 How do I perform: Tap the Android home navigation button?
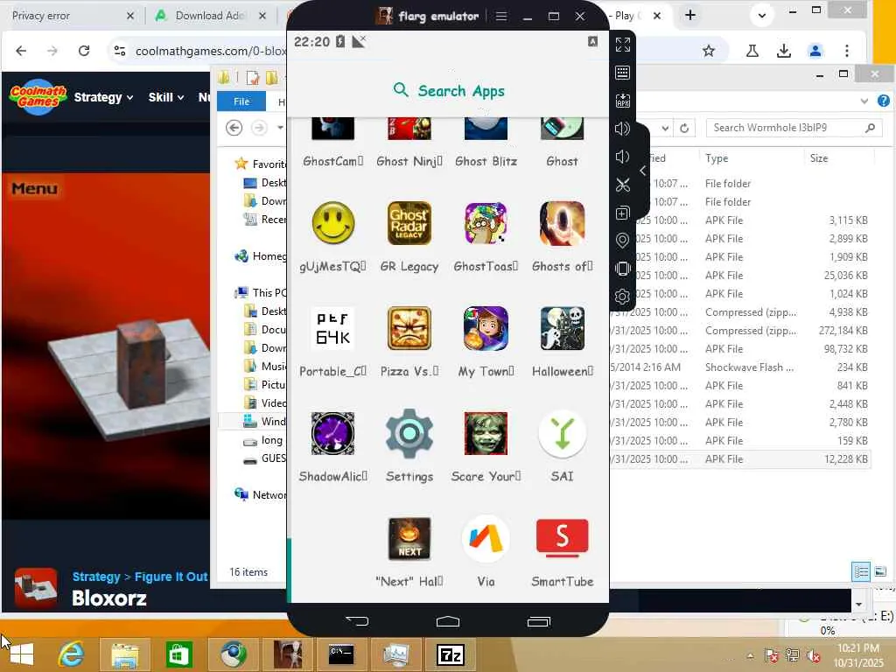[x=448, y=621]
